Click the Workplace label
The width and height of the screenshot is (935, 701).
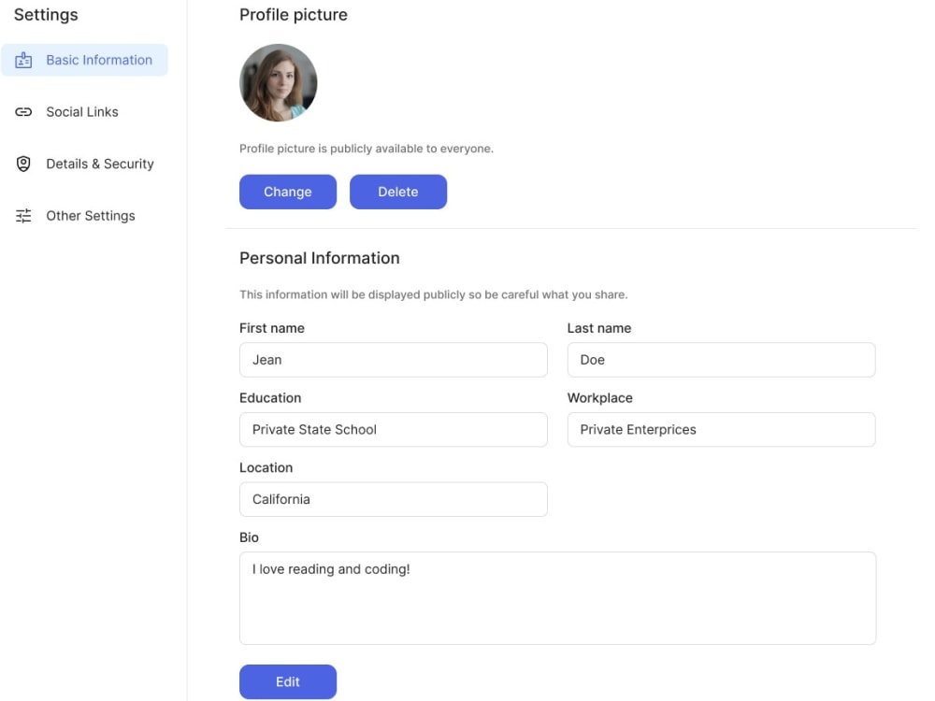(600, 398)
